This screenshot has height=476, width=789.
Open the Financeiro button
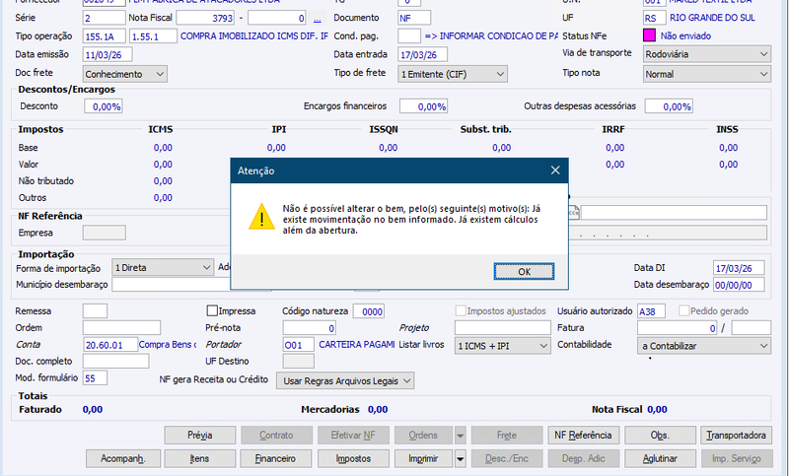pos(276,458)
